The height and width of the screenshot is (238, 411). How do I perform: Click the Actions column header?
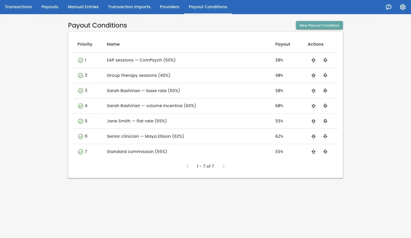316,44
